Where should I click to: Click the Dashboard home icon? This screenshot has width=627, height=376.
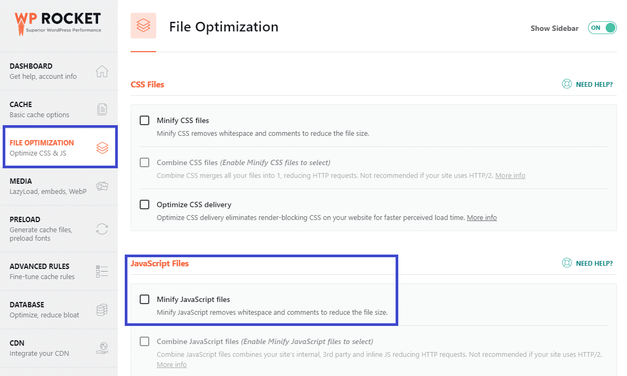click(101, 70)
